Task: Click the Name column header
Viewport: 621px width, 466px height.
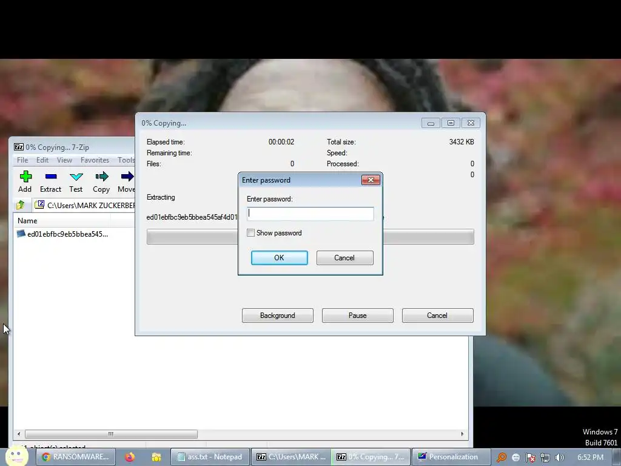Action: (62, 221)
